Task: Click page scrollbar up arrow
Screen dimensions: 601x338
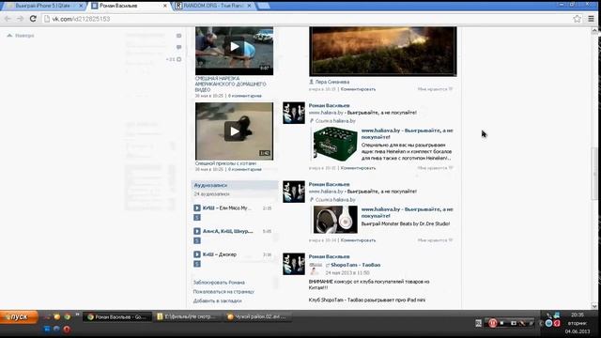Action: click(594, 31)
